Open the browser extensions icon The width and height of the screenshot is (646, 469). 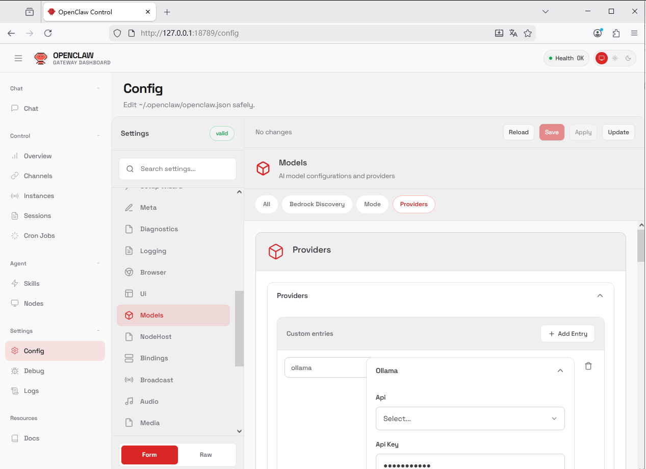616,33
